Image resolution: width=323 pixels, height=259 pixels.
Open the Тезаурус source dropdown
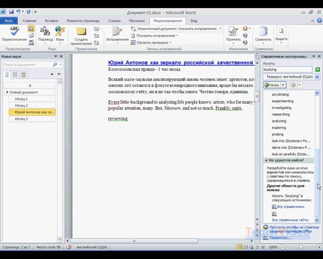(317, 77)
